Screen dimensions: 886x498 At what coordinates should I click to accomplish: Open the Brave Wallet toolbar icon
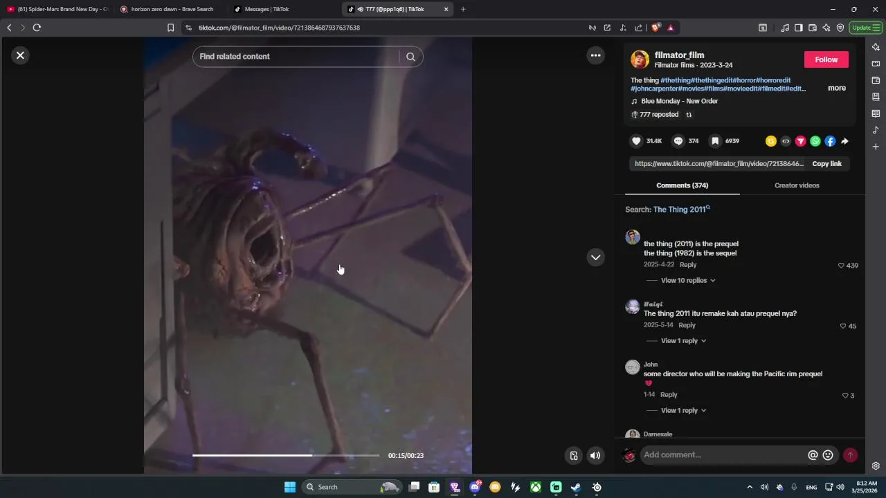click(x=813, y=28)
